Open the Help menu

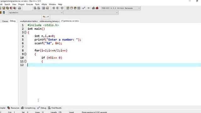60,4
